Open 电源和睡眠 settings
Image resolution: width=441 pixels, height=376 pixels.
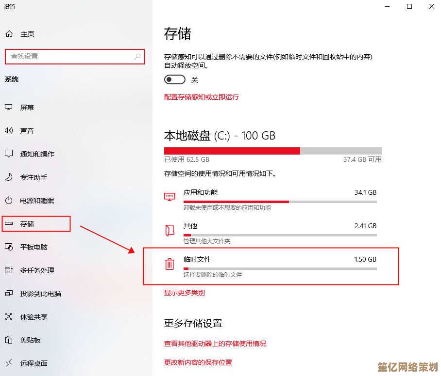click(x=37, y=200)
